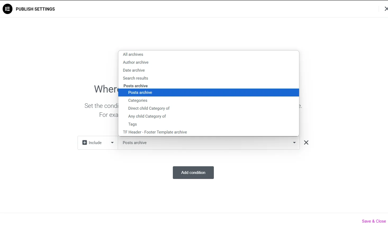Pick TF Header - Footer Template archive
Image resolution: width=388 pixels, height=226 pixels.
click(155, 132)
